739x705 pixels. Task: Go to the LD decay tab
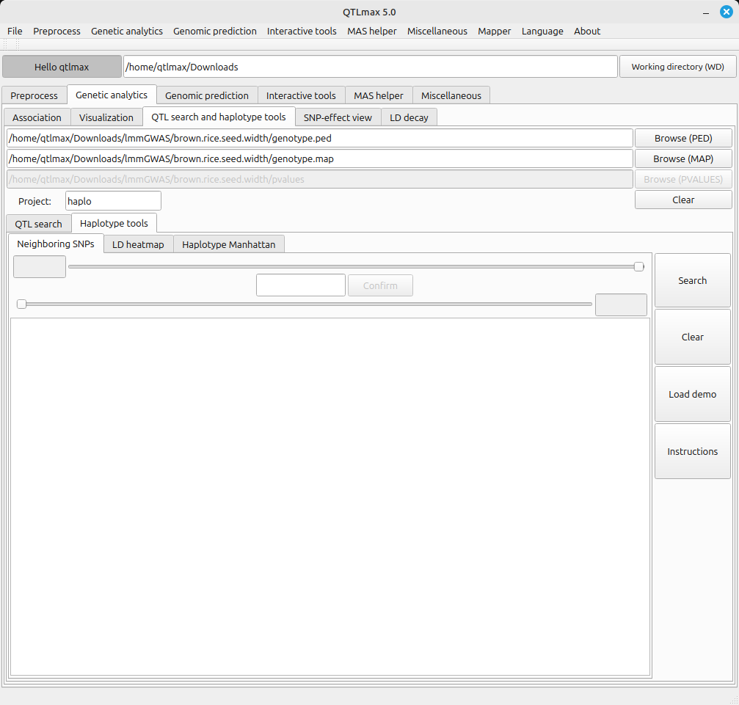[x=409, y=117]
